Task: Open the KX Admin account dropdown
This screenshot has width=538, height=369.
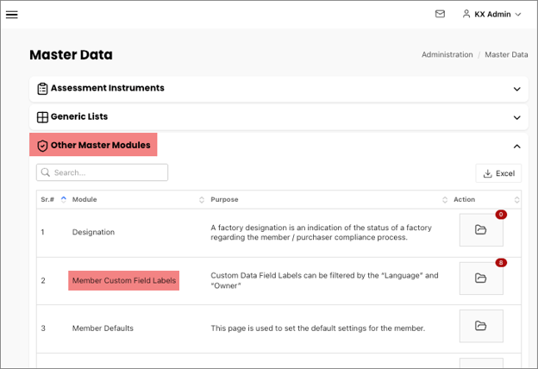Action: [x=492, y=14]
